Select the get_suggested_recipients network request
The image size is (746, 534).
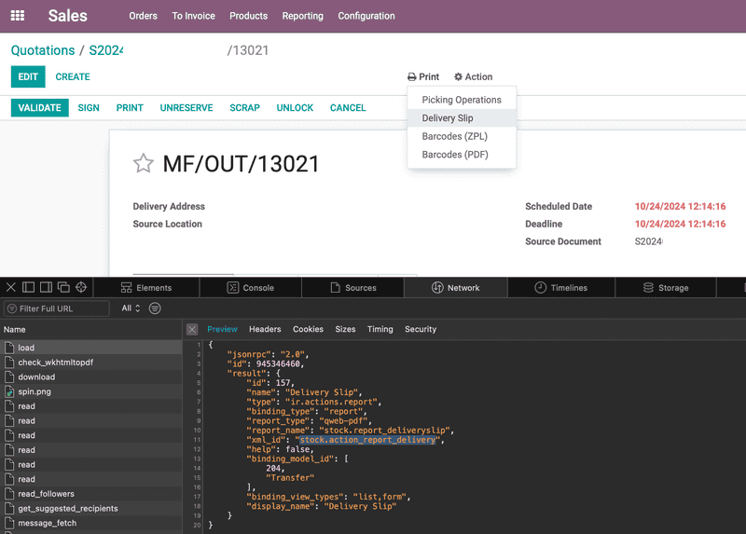point(91,508)
